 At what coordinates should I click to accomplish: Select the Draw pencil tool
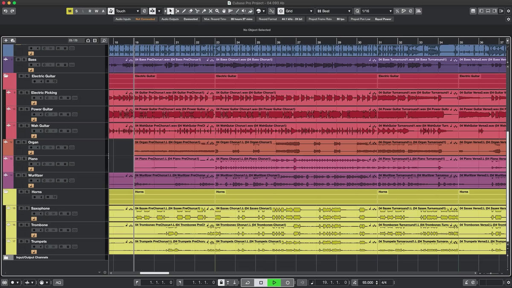(x=184, y=11)
